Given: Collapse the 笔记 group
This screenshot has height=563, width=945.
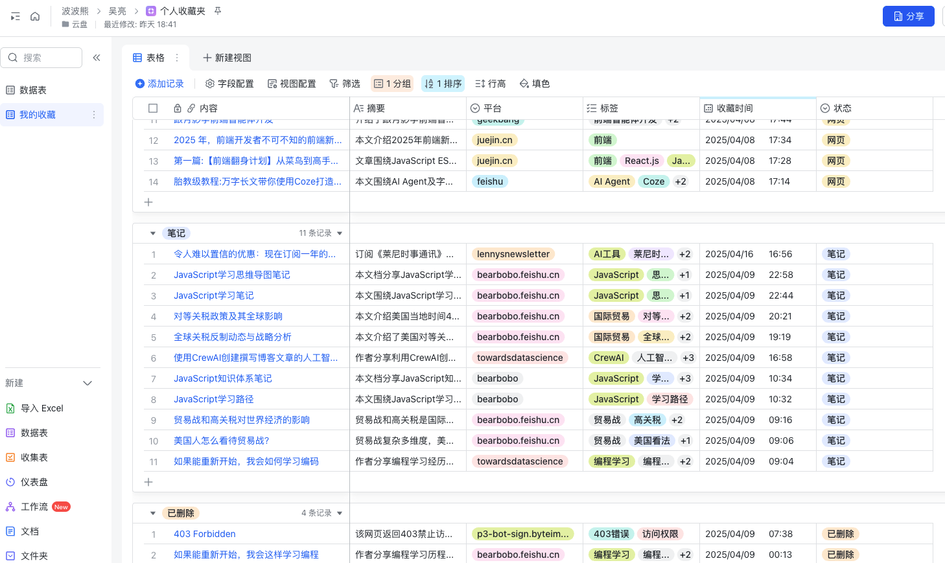Looking at the screenshot, I should (x=153, y=233).
